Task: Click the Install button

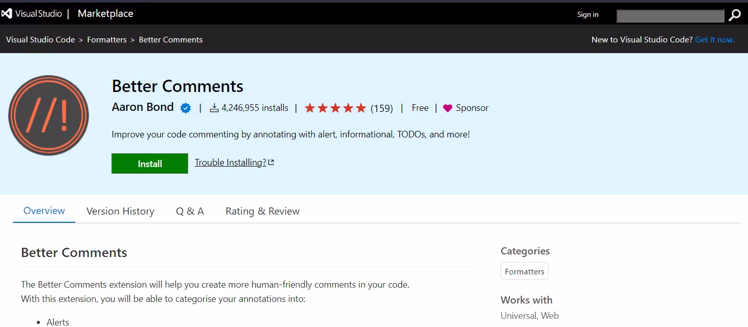Action: click(150, 163)
